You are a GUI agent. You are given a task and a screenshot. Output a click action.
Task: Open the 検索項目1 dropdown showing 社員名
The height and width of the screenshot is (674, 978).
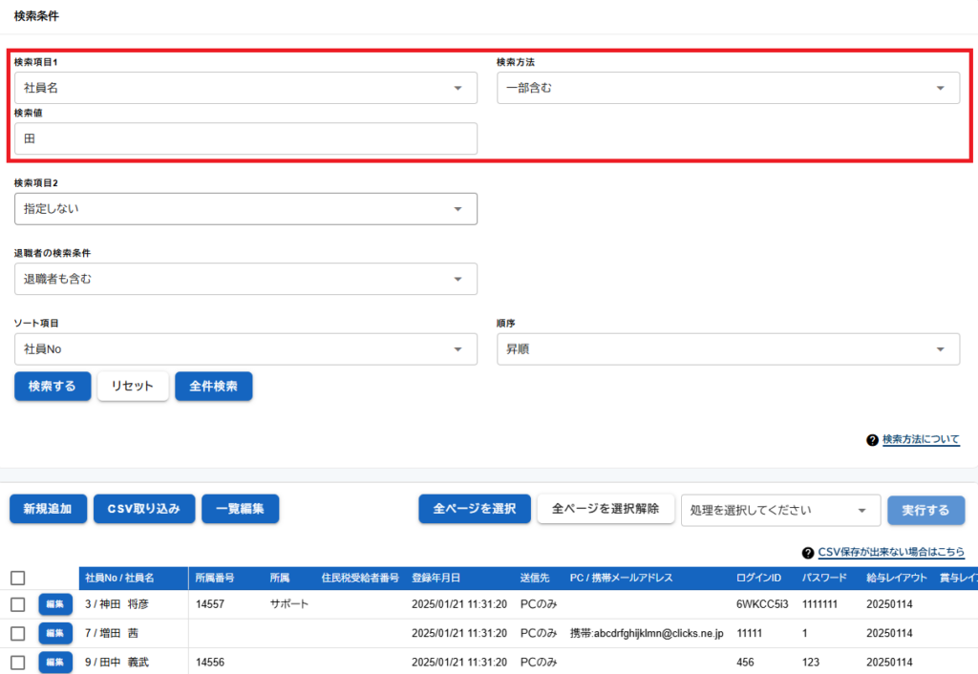tap(245, 88)
